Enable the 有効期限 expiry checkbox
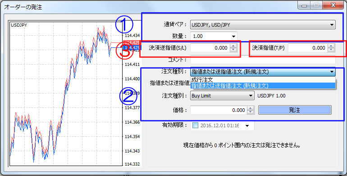Image resolution: width=347 pixels, height=176 pixels. [196, 126]
